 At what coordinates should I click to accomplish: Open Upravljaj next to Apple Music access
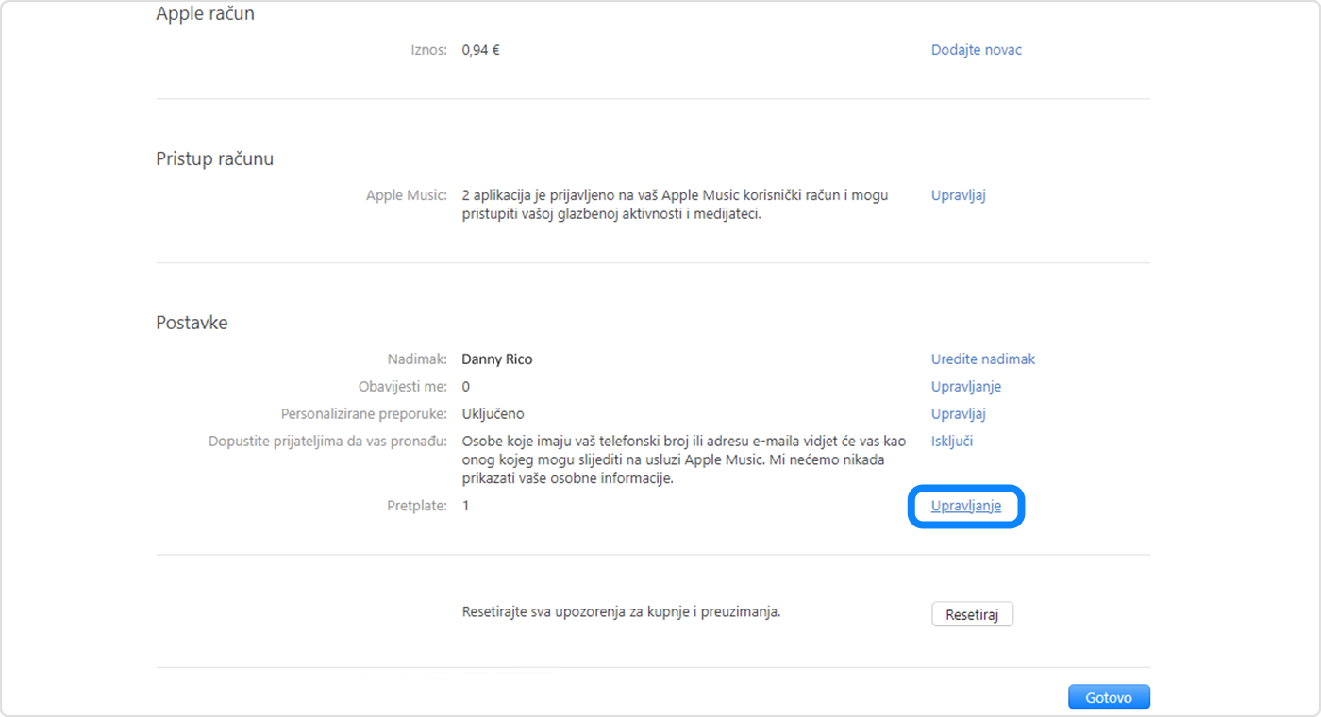958,195
